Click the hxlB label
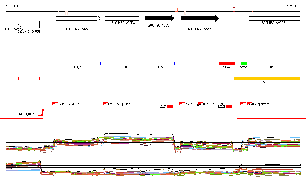Image resolution: width=306 pixels, height=182 pixels. click(x=159, y=67)
